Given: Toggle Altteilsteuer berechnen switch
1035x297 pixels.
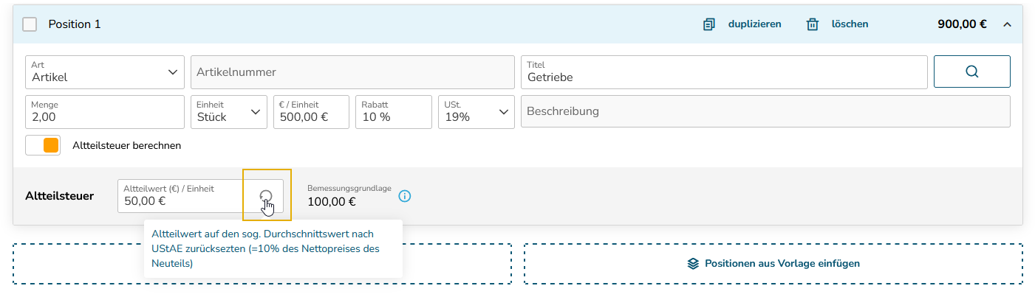Looking at the screenshot, I should coord(43,145).
